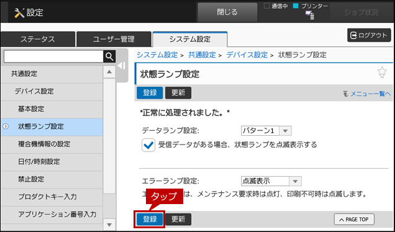Click the sidebar scroll up arrow
395x232 pixels.
point(109,72)
